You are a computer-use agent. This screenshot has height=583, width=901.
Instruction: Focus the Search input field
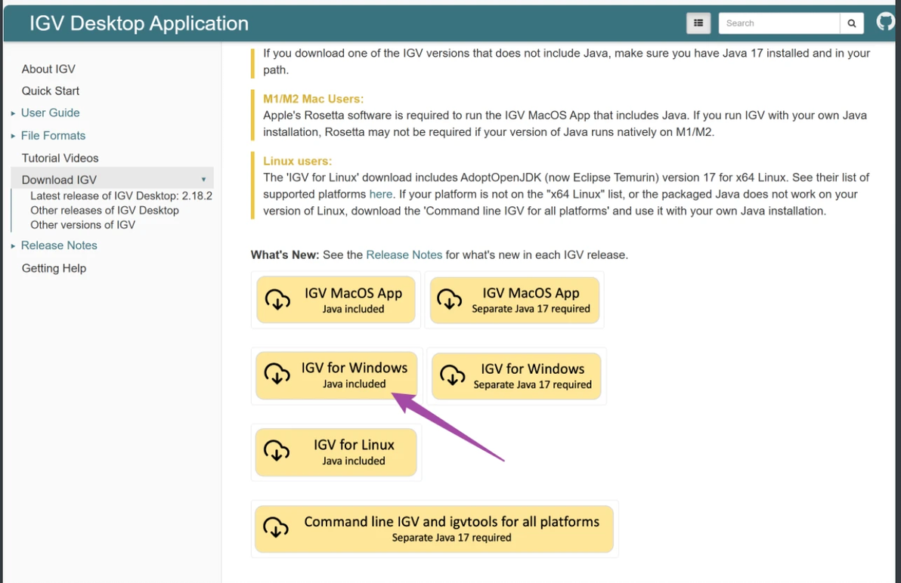coord(779,23)
